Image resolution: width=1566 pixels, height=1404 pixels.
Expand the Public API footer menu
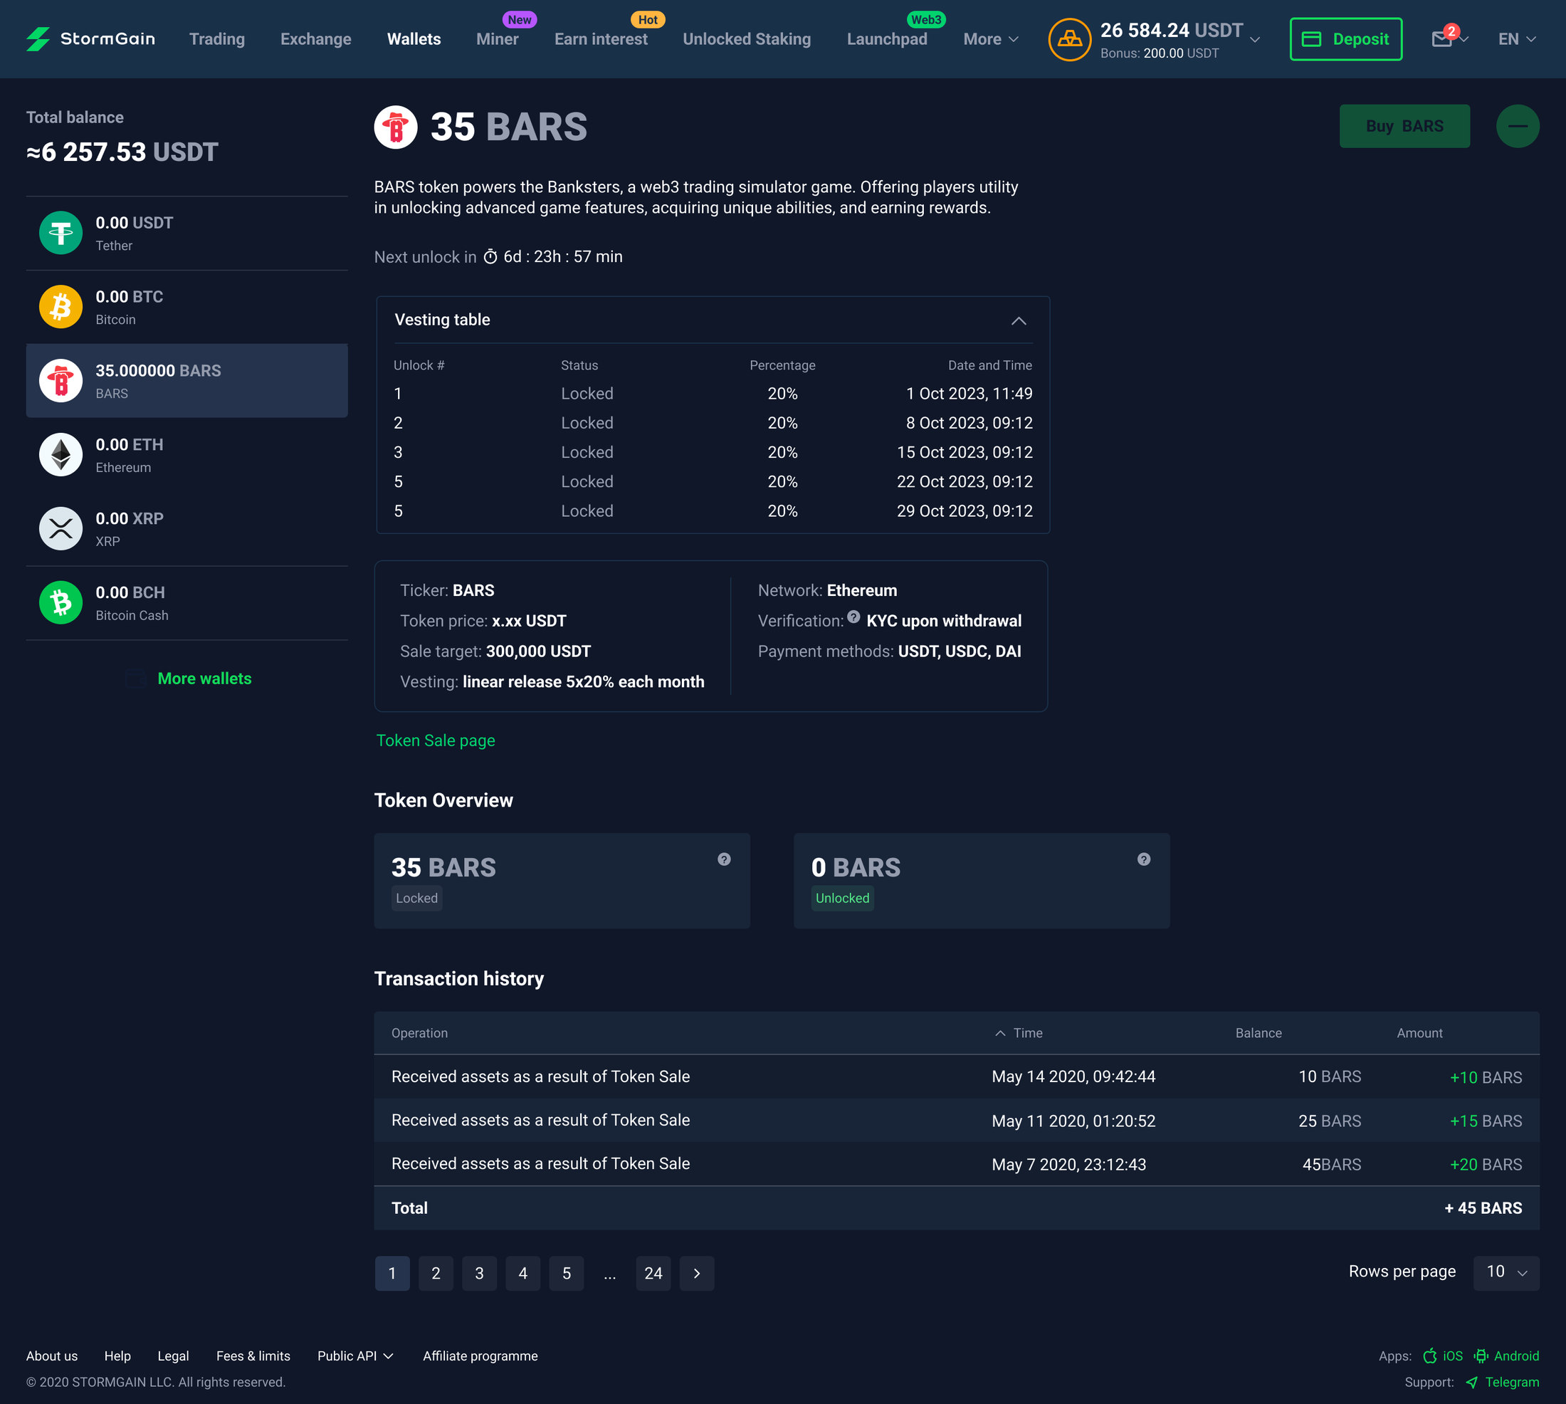(x=355, y=1356)
